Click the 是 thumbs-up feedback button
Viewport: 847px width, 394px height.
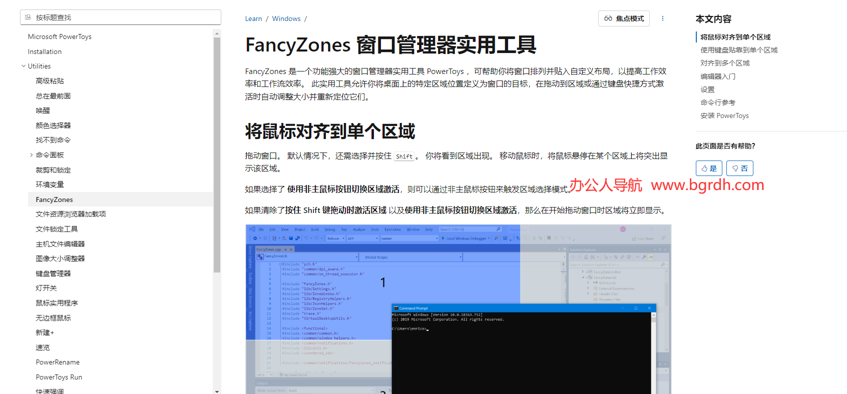point(709,168)
